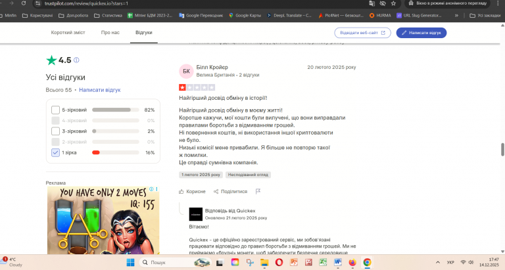
Task: Click the anonymous mode indicator button
Action: (447, 3)
